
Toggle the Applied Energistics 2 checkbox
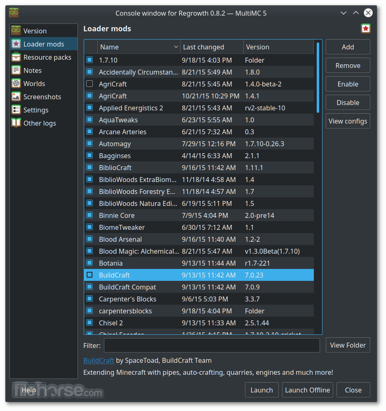(x=90, y=108)
